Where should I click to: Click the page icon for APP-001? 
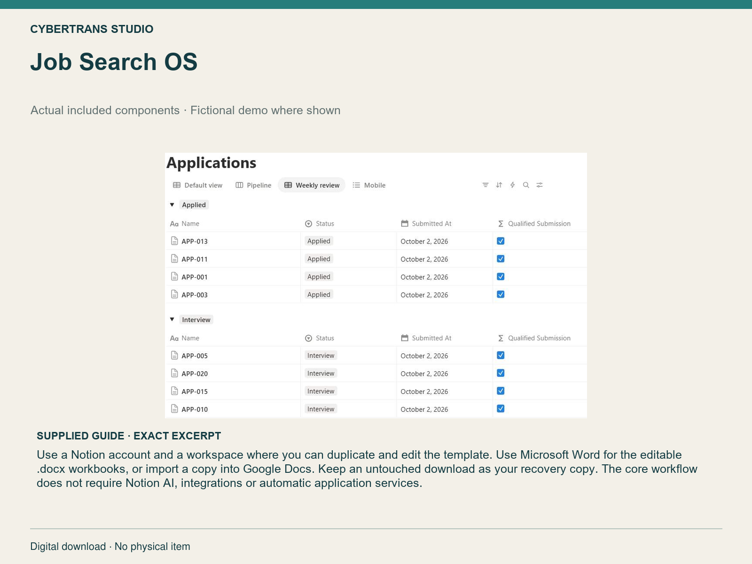174,277
